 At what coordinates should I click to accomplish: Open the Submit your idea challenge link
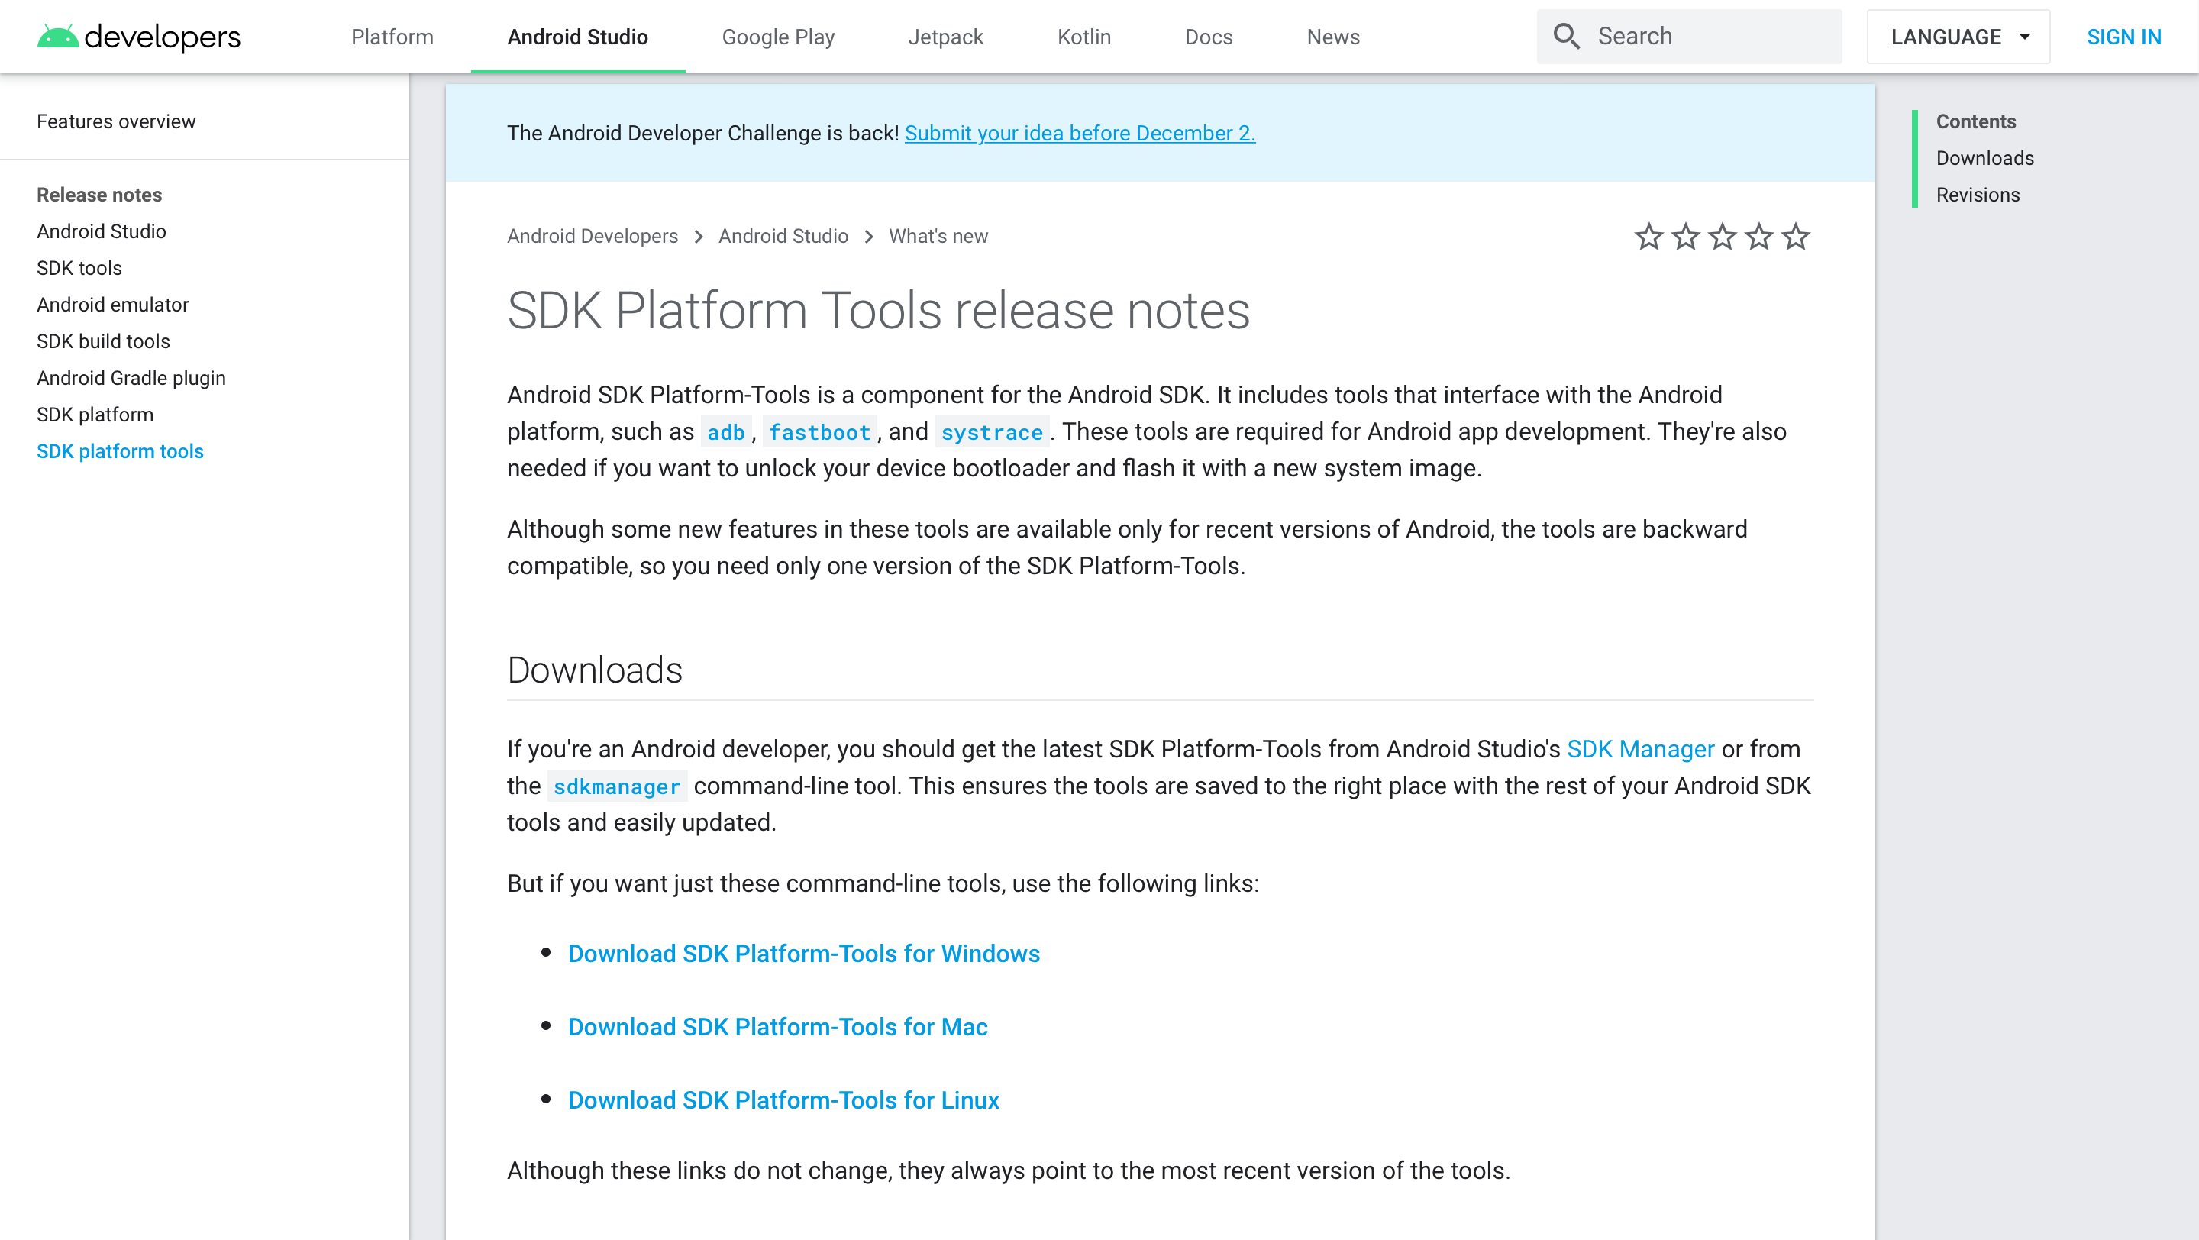click(x=1079, y=133)
